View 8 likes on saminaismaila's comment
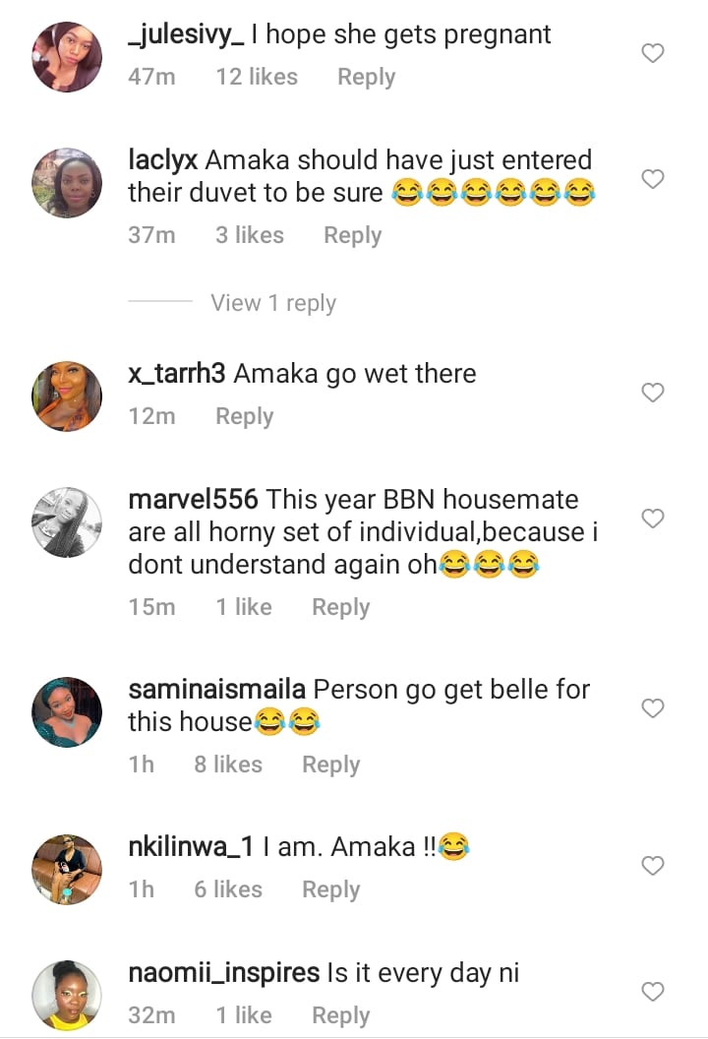The image size is (708, 1039). [x=228, y=764]
